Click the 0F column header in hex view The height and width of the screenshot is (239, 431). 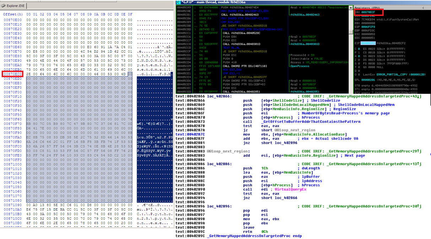click(x=130, y=14)
